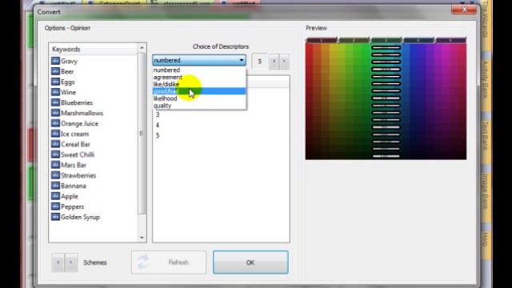Viewport: 512px width, 288px height.
Task: Click the Refresh button
Action: click(169, 262)
